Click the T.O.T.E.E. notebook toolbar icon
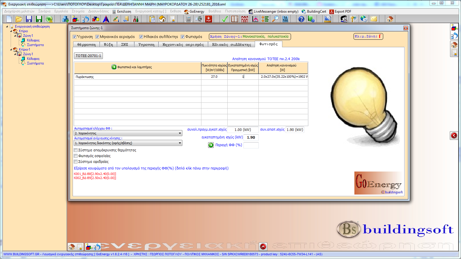Screen dimensions: 461x259 click(x=285, y=19)
